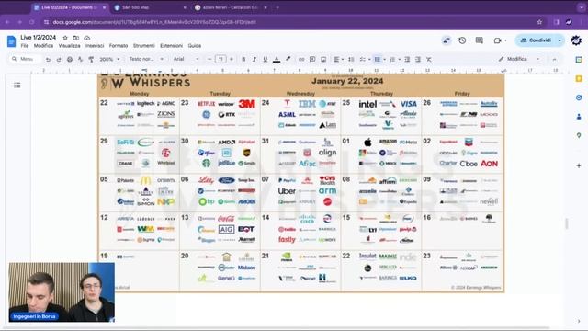
Task: Open the Visualizza menu
Action: [70, 46]
